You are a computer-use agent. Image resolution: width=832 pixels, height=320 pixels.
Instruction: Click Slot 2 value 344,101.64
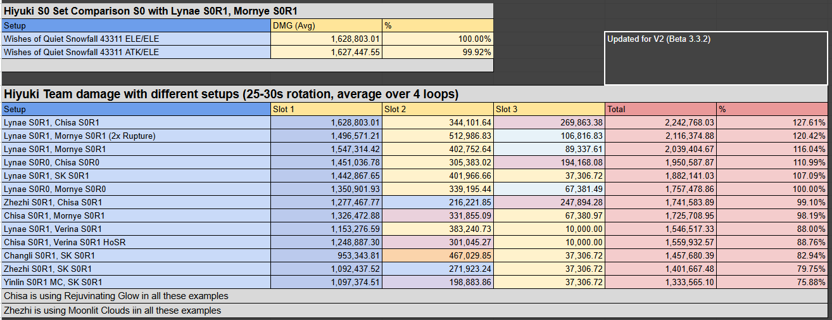(438, 122)
